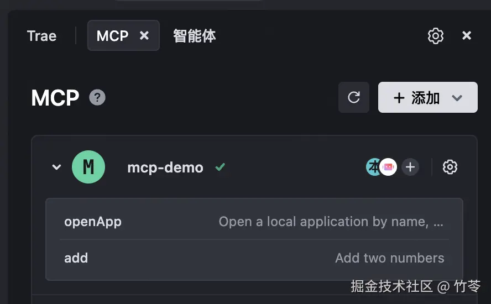Refresh the MCP server list
Viewport: 491px width, 304px height.
[354, 97]
